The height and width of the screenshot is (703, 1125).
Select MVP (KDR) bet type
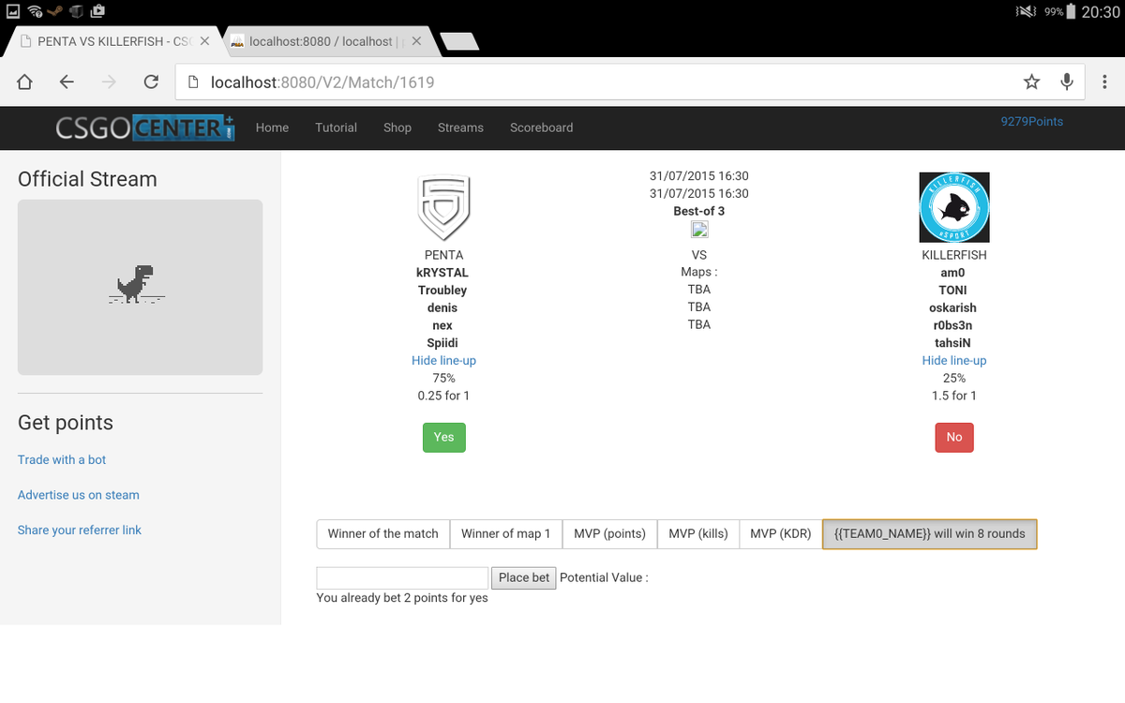point(781,533)
